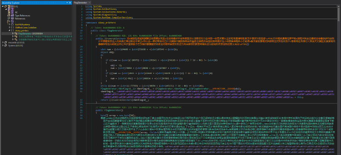Expand the OldRod.Core.CodeGen namespace
This screenshot has height=155, width=341.
[x=9, y=28]
